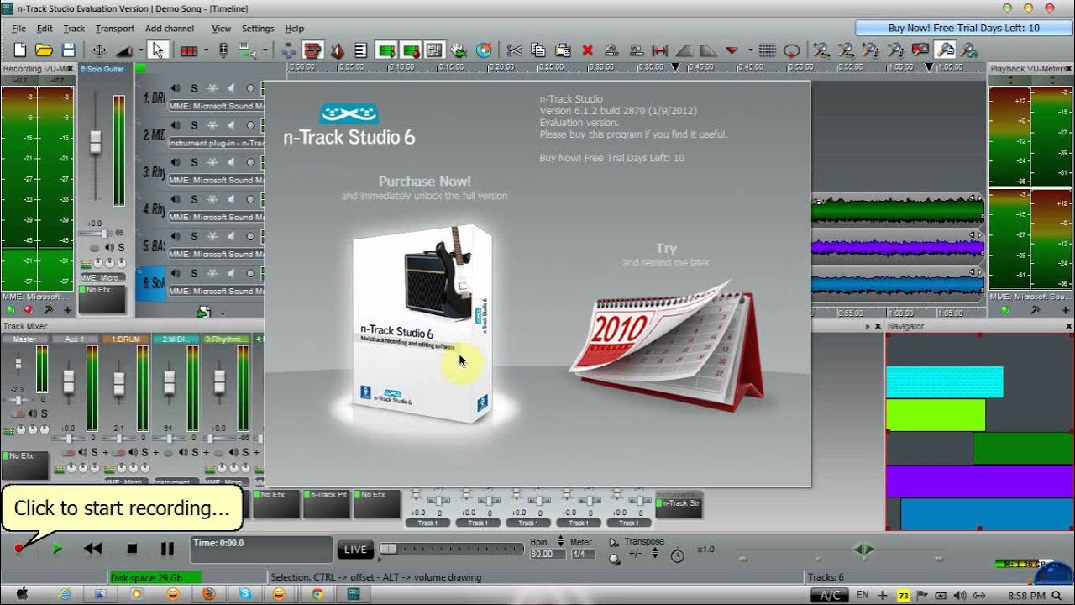This screenshot has height=605, width=1075.
Task: Save the song with the floppy disk icon
Action: click(x=69, y=50)
